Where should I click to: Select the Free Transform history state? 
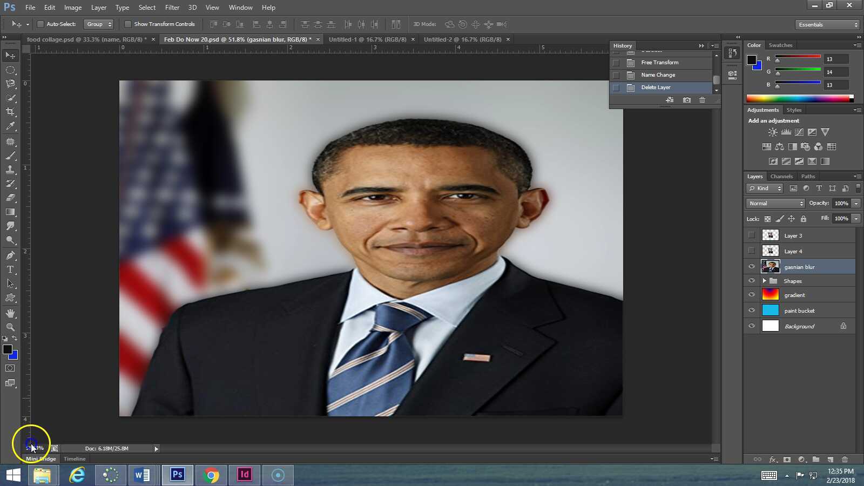pos(659,62)
